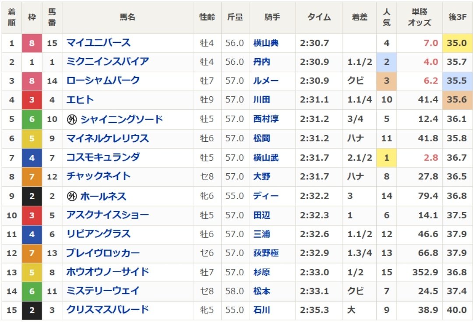Click the yellow-highlighted 35.0 last-3F cell
The height and width of the screenshot is (323, 473).
click(x=457, y=43)
